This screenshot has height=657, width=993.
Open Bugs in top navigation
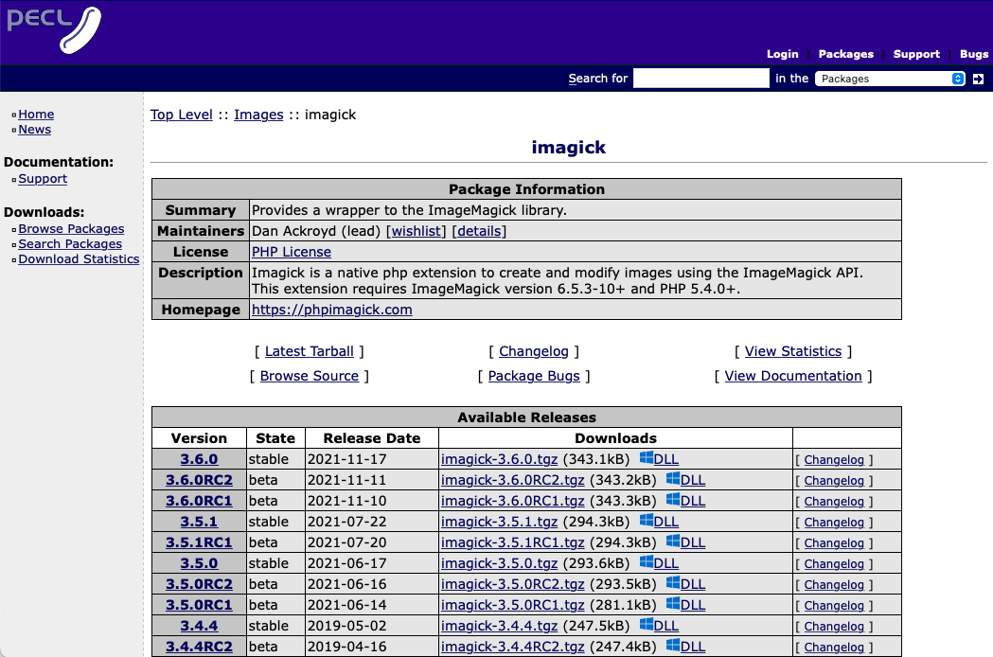point(974,54)
